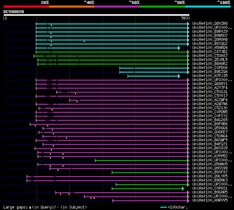Select the purple alignment bar for A9RVV5
The image size is (234, 210).
coord(150,201)
